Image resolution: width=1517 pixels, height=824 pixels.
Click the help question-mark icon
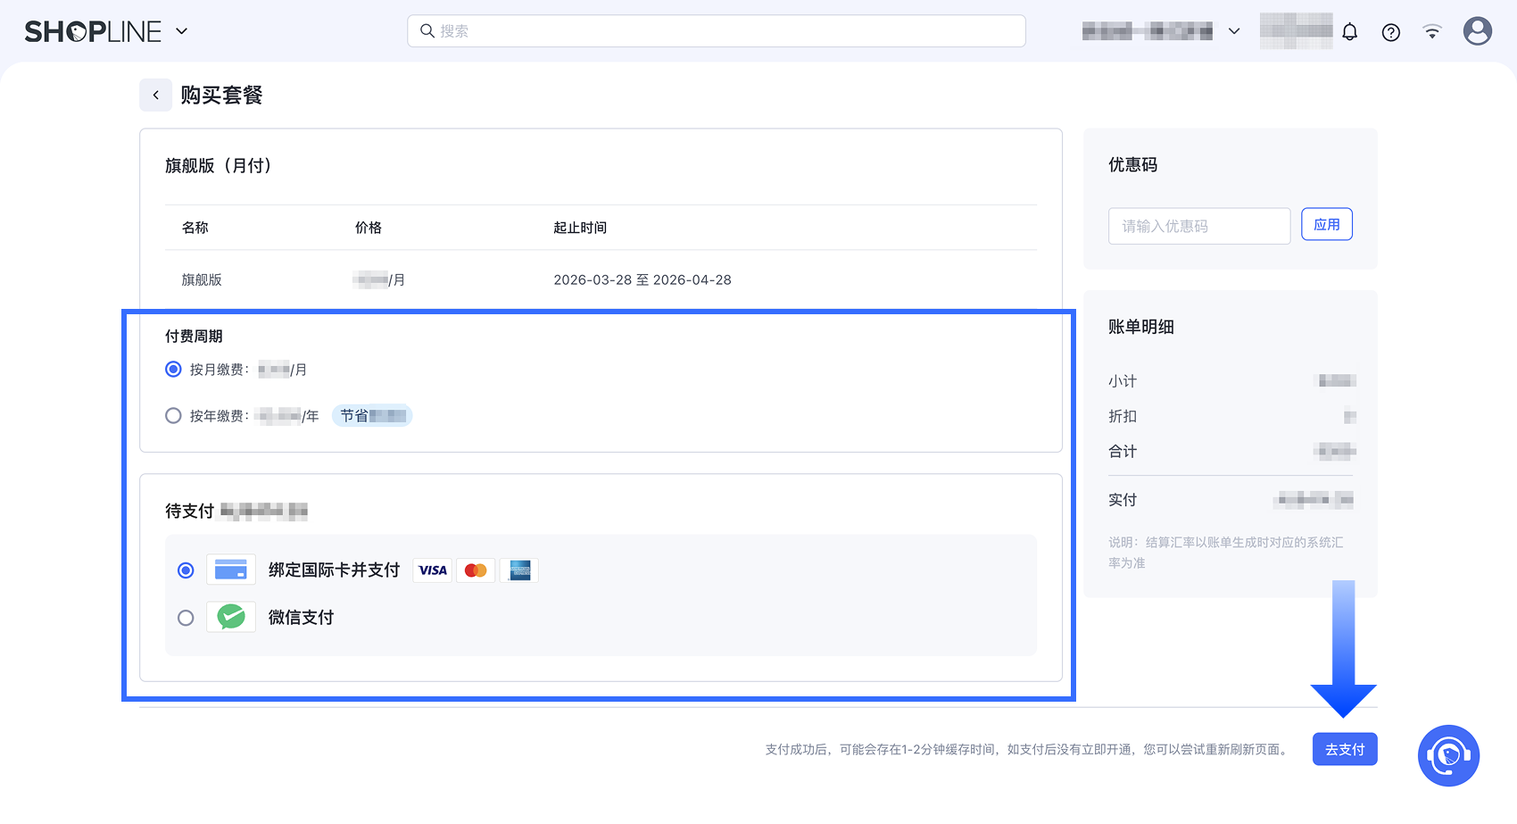coord(1390,31)
